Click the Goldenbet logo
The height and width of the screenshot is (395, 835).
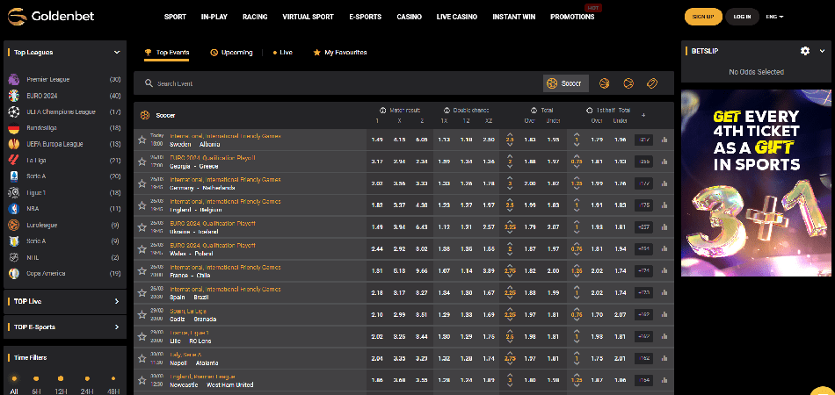point(46,17)
